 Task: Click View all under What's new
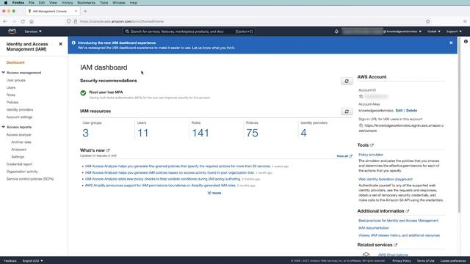(x=344, y=156)
